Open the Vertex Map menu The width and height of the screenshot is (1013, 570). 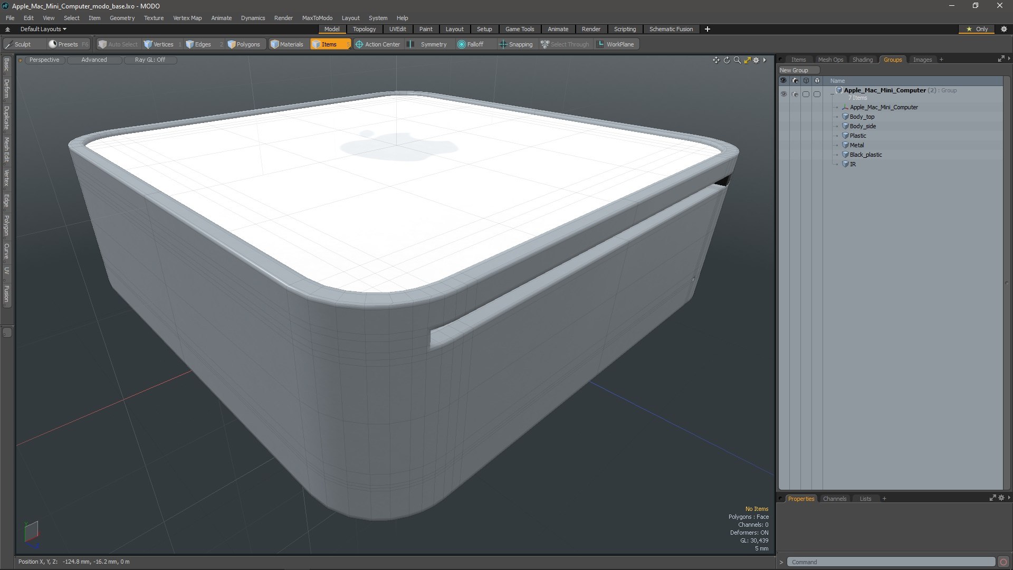(x=187, y=18)
